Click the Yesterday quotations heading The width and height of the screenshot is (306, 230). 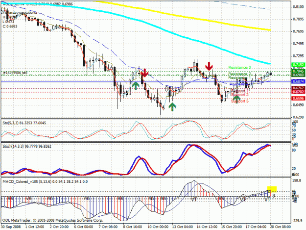tap(19, 13)
